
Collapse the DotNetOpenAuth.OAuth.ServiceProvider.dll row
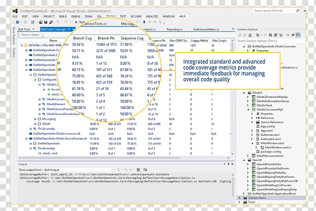(x=26, y=139)
